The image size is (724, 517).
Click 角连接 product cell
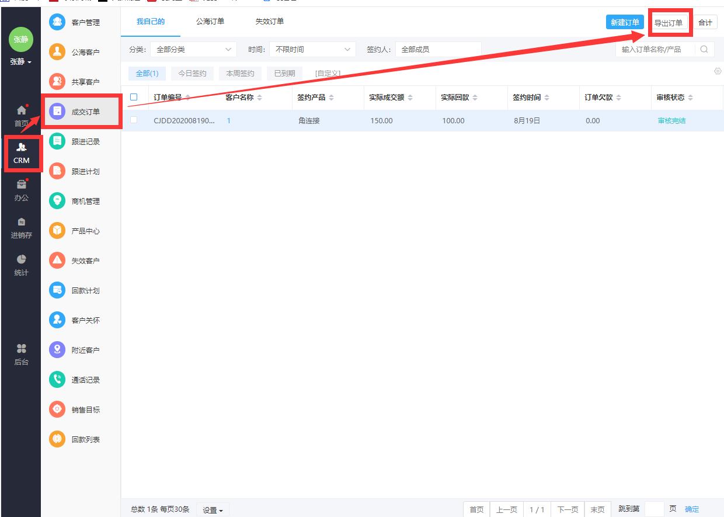(x=309, y=121)
